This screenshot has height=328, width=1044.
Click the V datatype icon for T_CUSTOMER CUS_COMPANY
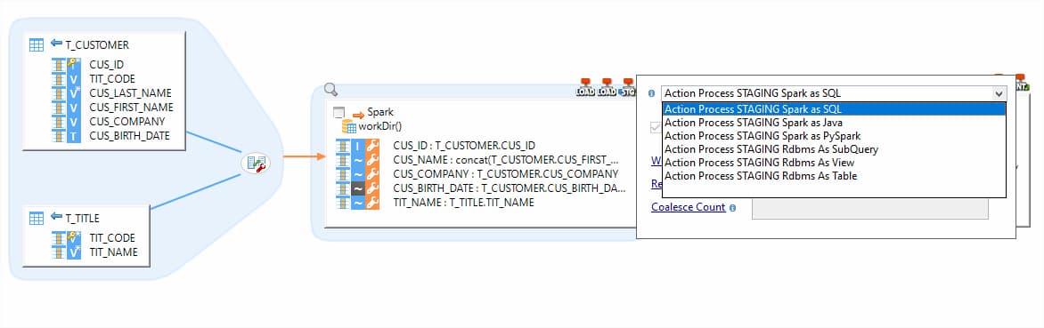point(74,122)
